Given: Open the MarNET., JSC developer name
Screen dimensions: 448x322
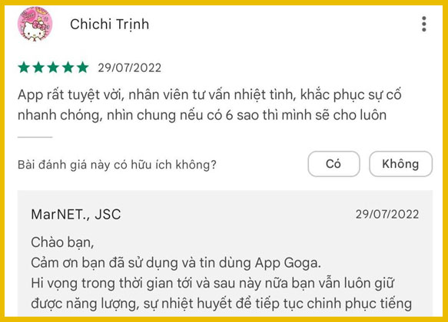Looking at the screenshot, I should pyautogui.click(x=76, y=215).
